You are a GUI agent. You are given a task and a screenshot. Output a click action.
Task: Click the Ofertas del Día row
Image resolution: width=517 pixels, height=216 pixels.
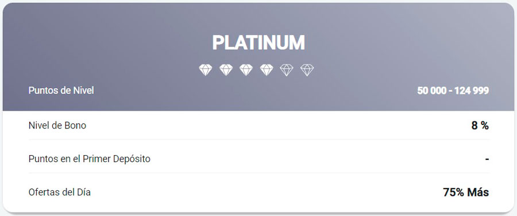(258, 193)
